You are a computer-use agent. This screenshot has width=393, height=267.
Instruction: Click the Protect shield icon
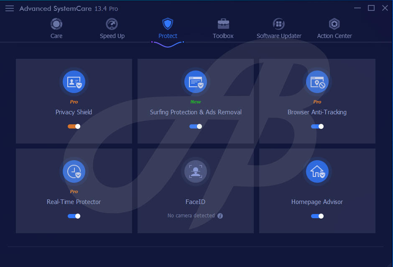pyautogui.click(x=168, y=24)
